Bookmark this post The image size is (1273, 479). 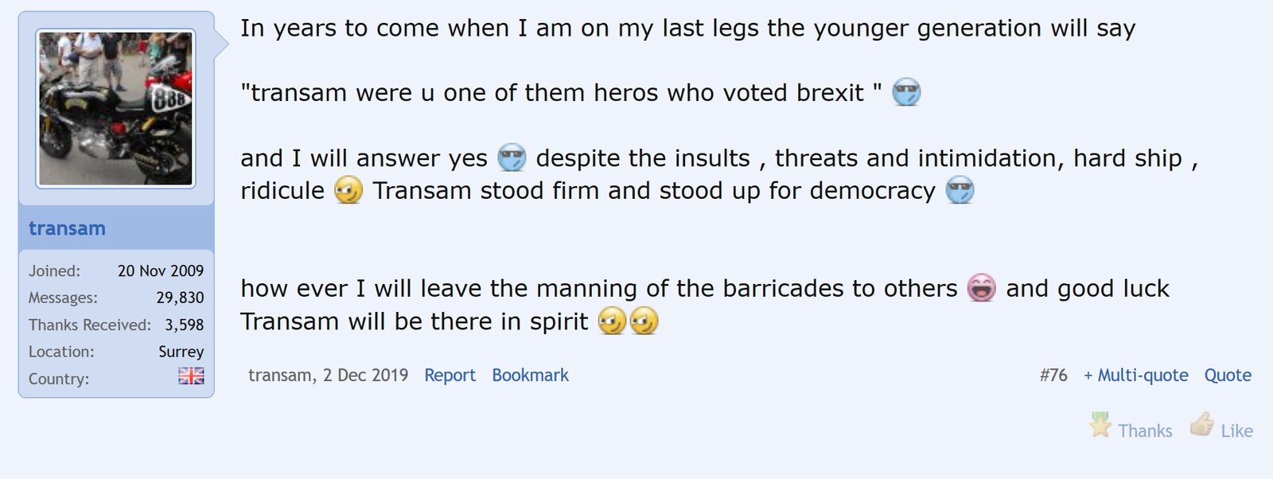pos(530,376)
